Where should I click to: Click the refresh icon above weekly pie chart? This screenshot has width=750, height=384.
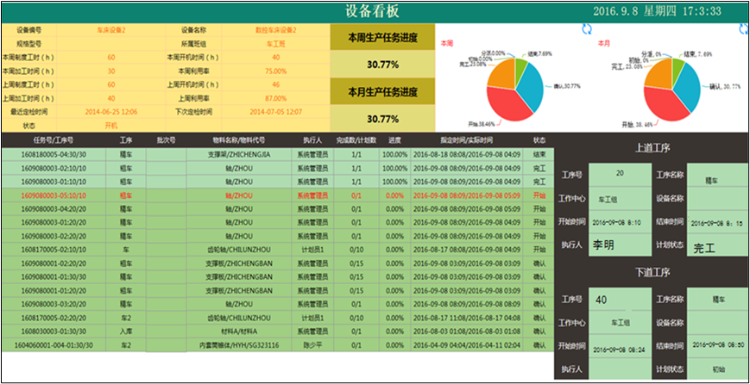pyautogui.click(x=589, y=29)
